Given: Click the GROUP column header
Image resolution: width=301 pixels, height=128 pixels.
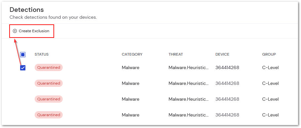Looking at the screenshot, I should point(269,54).
